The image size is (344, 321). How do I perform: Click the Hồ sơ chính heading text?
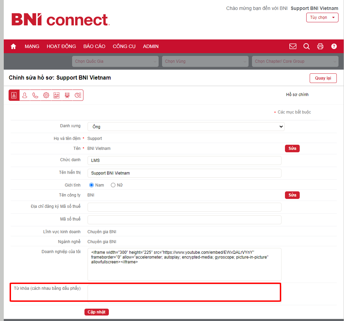[x=297, y=95]
